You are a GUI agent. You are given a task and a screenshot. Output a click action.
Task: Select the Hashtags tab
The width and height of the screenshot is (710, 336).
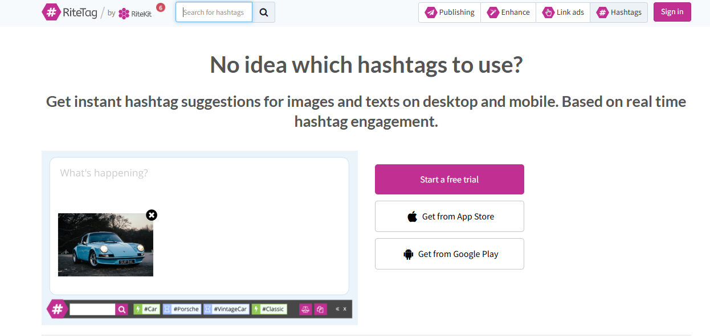click(619, 13)
